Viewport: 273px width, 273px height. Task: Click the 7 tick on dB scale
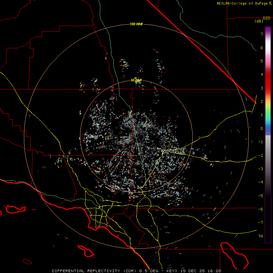point(261,34)
